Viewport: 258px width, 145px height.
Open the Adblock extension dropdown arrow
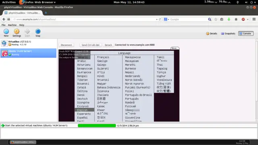248,20
